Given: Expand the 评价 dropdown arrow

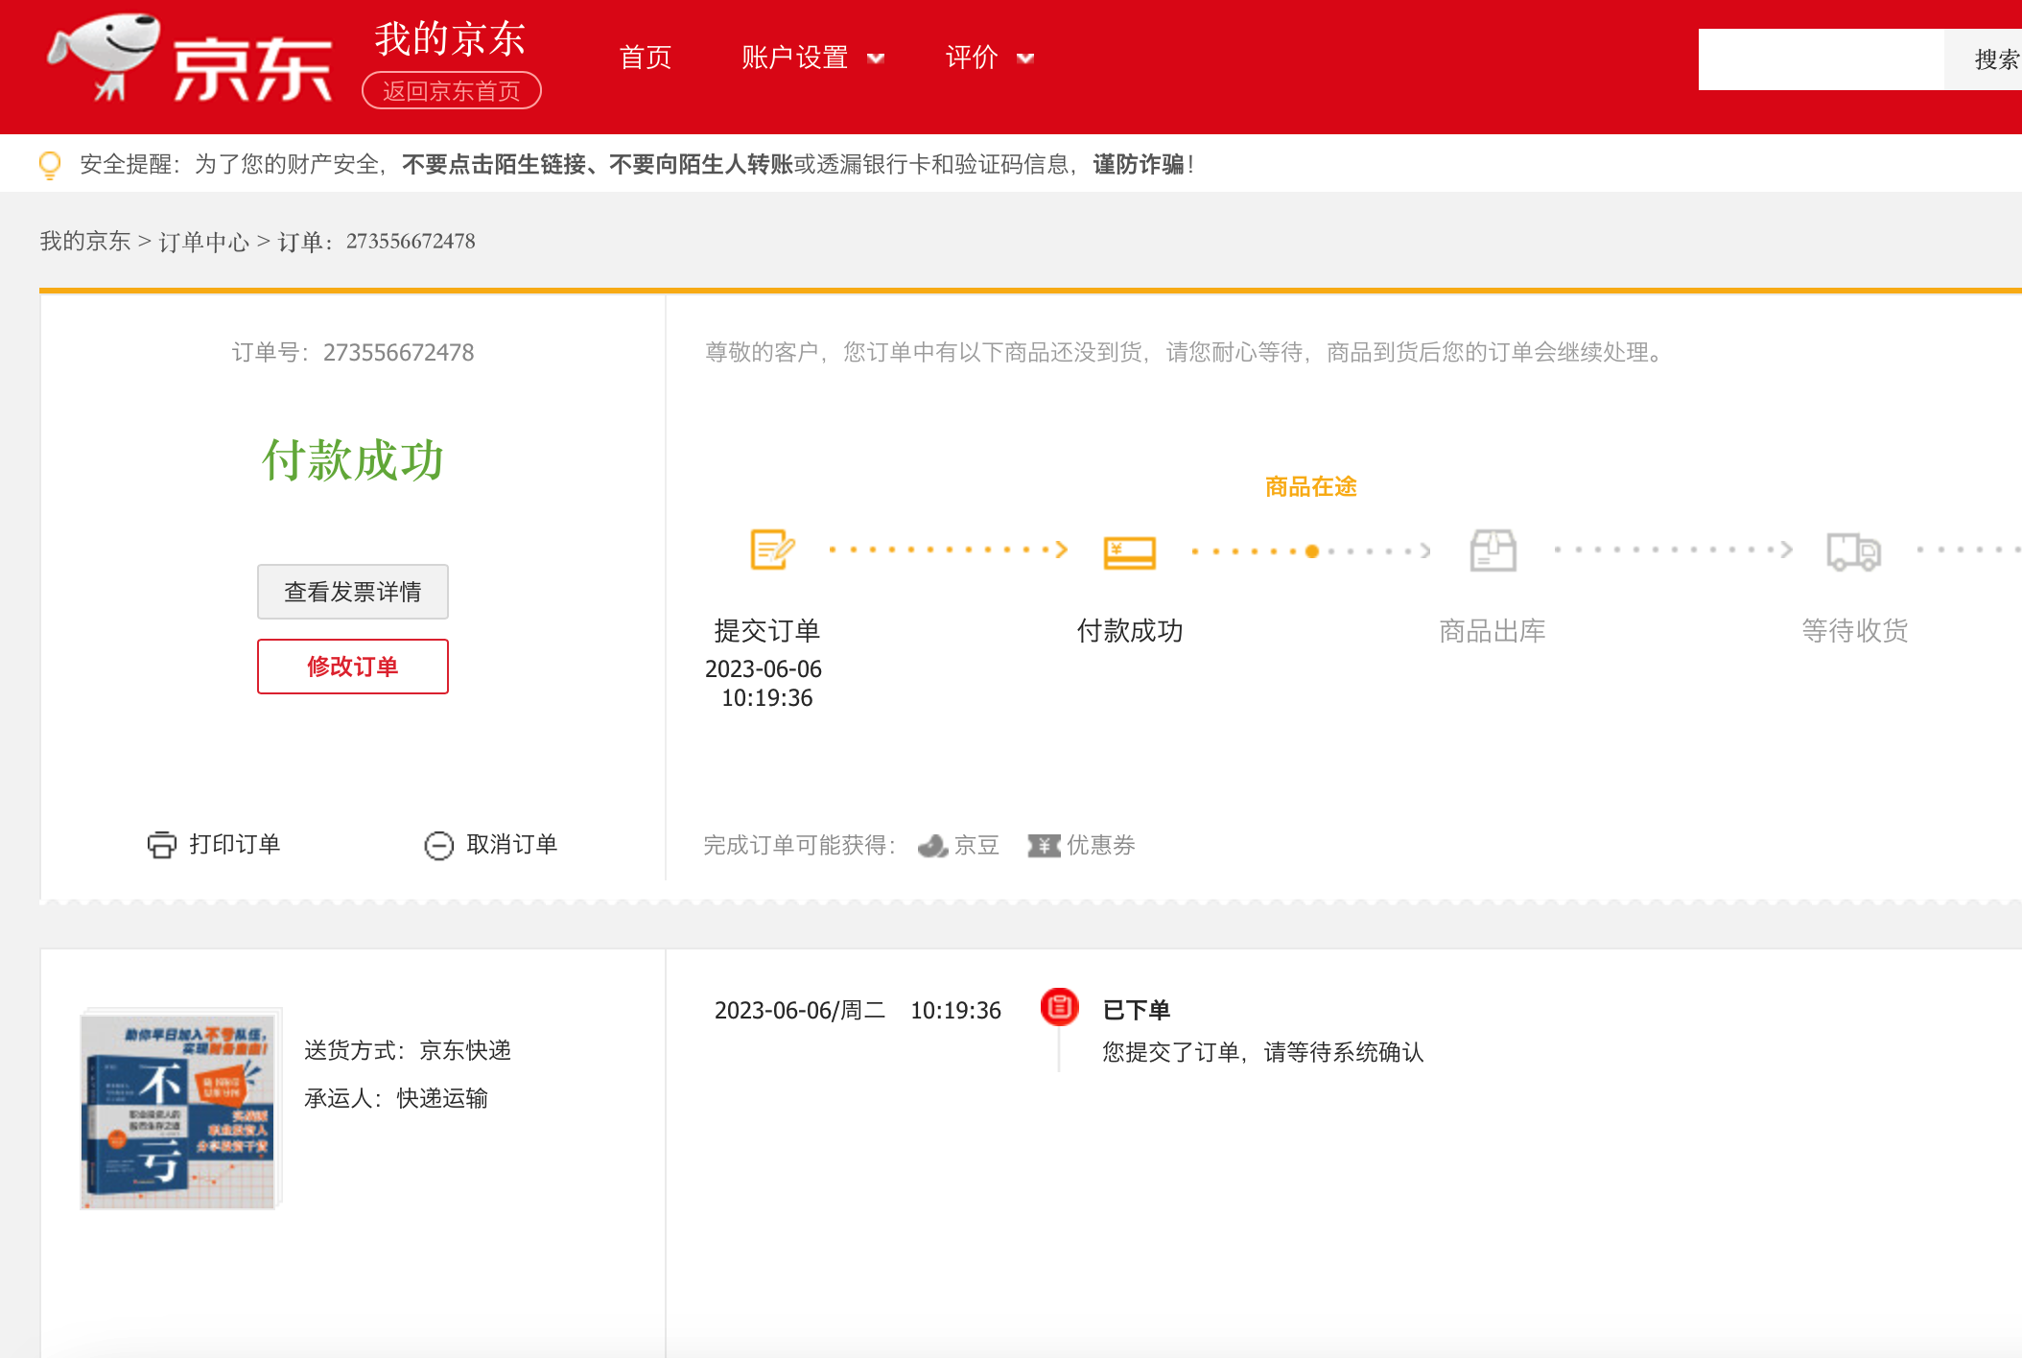Looking at the screenshot, I should (1025, 59).
